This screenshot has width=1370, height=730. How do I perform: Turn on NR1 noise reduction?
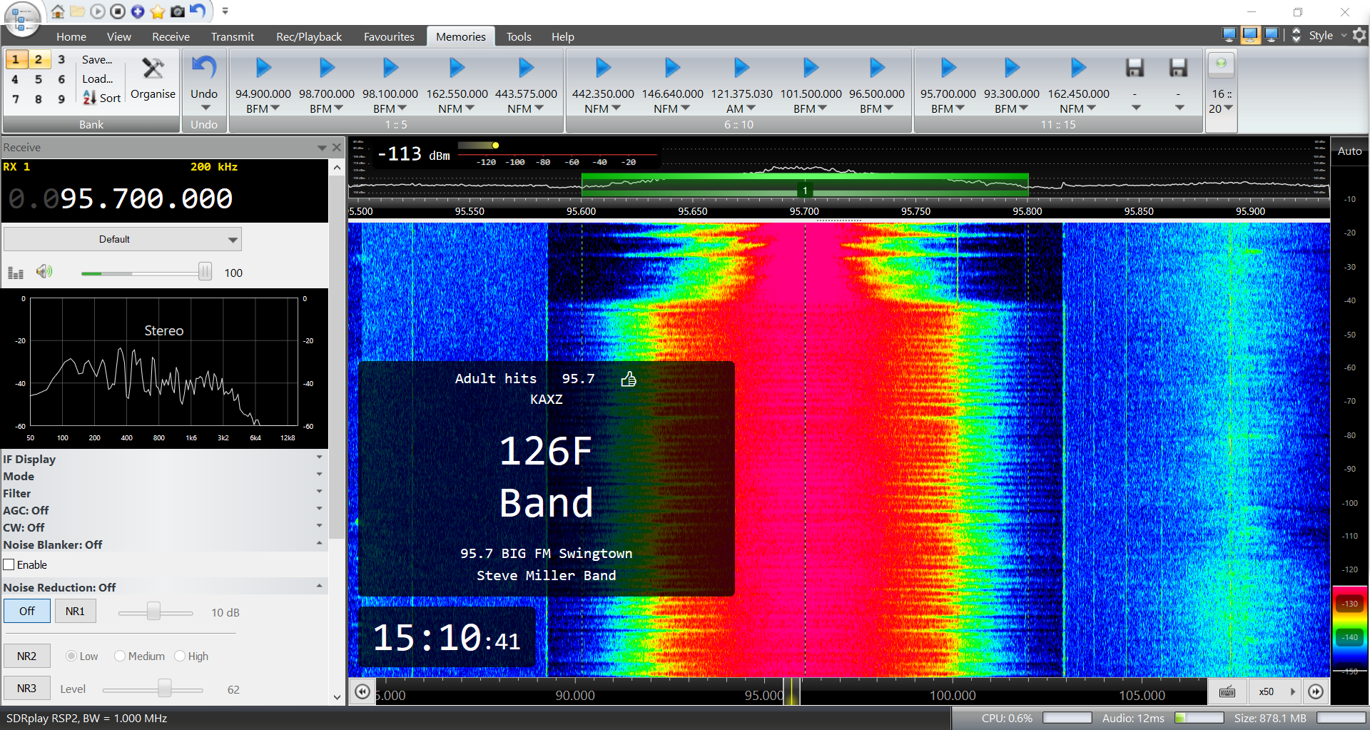pyautogui.click(x=75, y=612)
